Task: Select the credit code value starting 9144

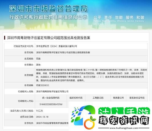Action: point(51,104)
